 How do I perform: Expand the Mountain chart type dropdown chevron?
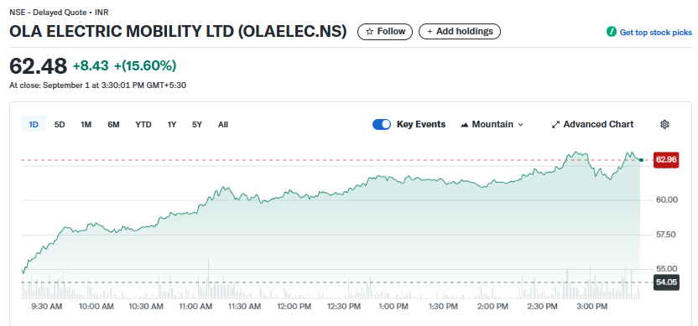(x=520, y=125)
